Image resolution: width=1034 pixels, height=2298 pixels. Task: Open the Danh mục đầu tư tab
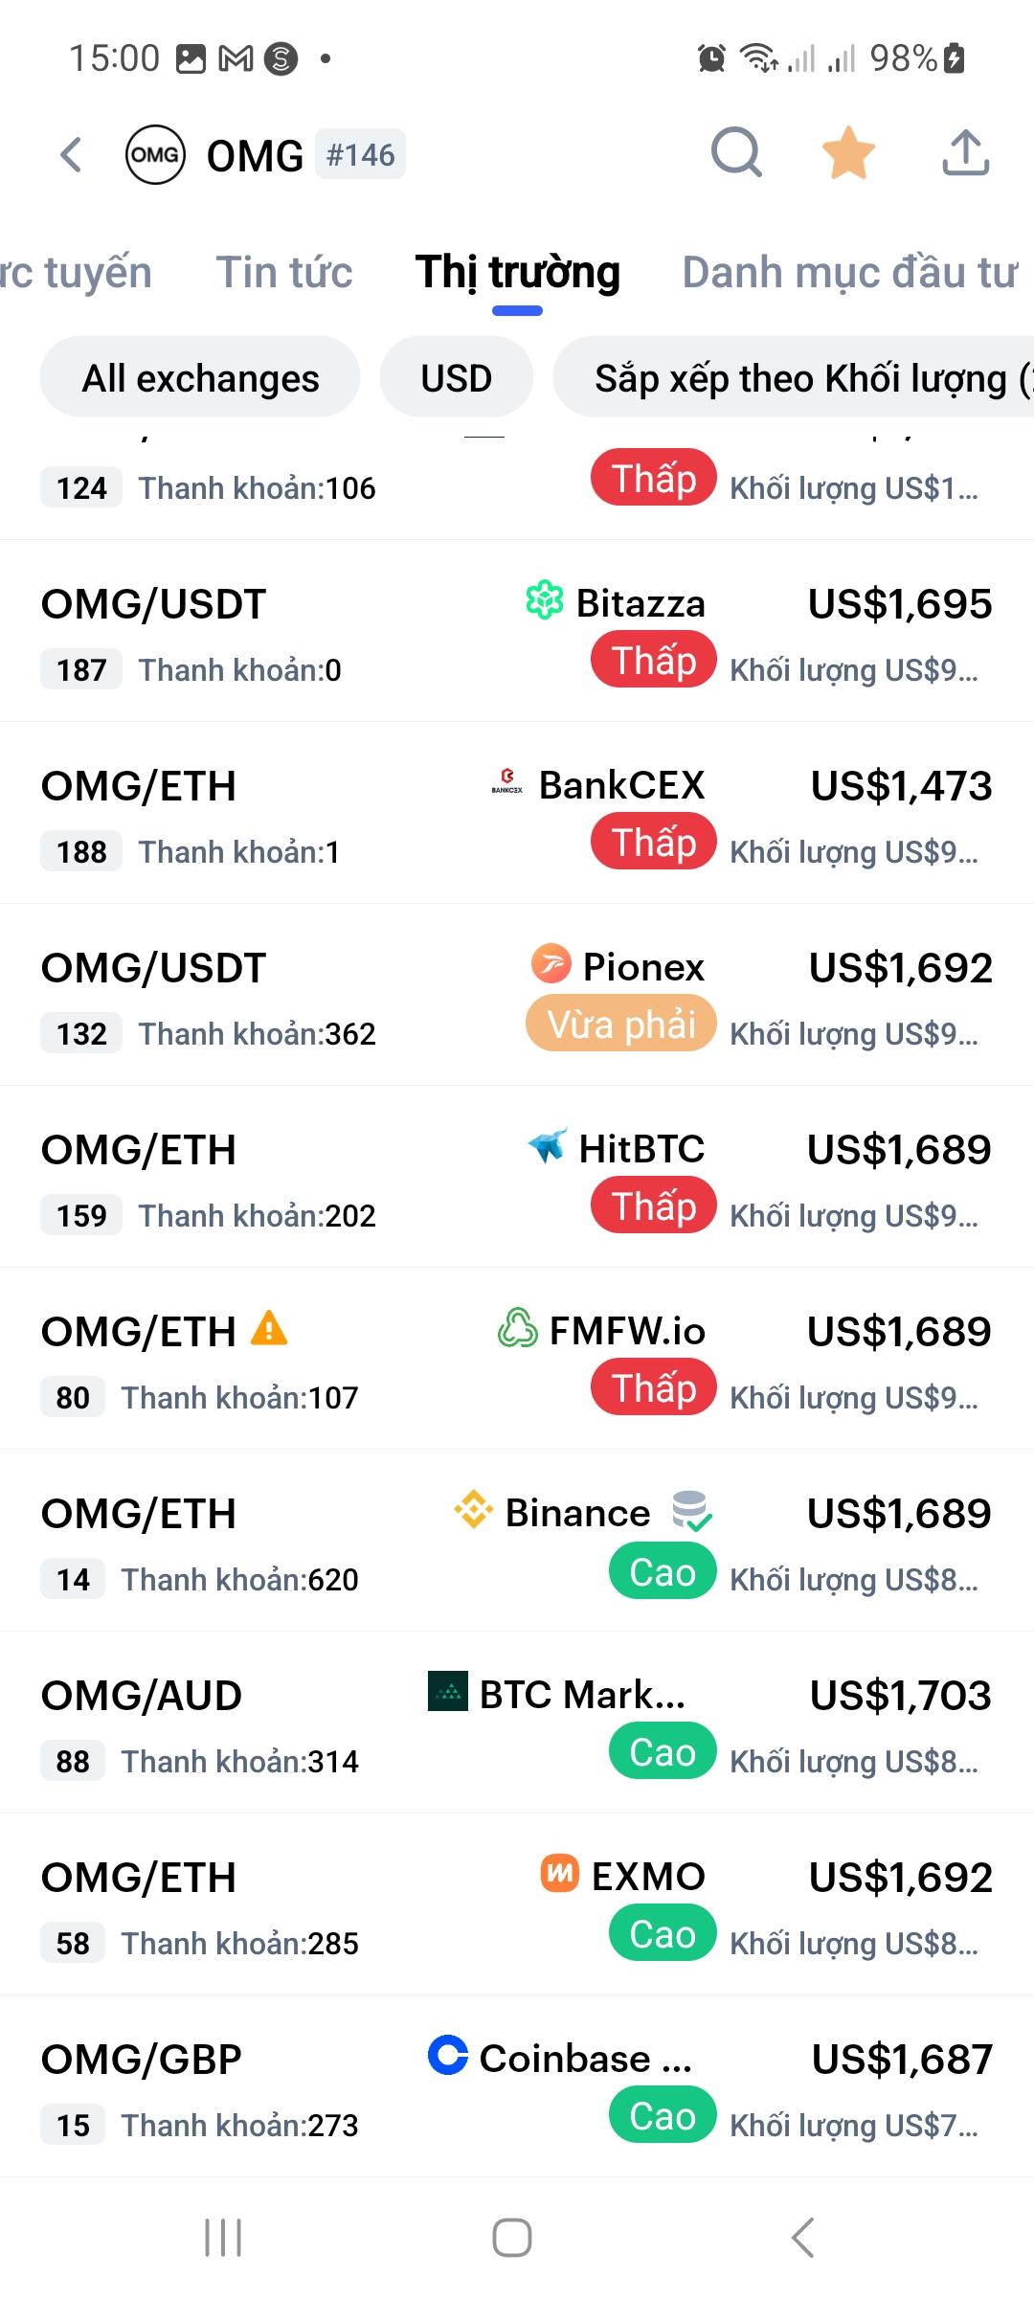tap(848, 272)
